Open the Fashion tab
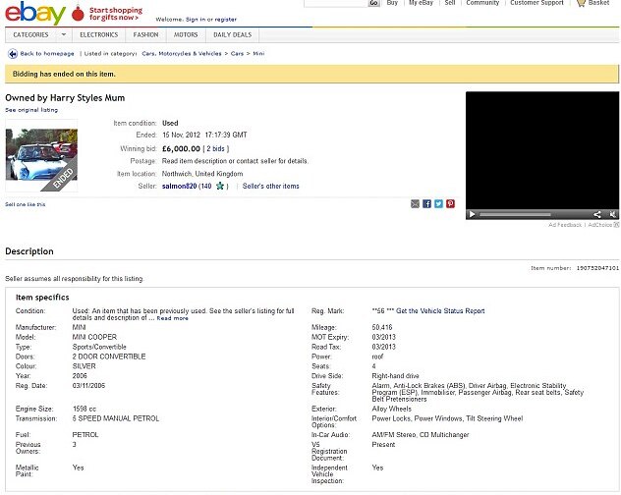 click(145, 34)
